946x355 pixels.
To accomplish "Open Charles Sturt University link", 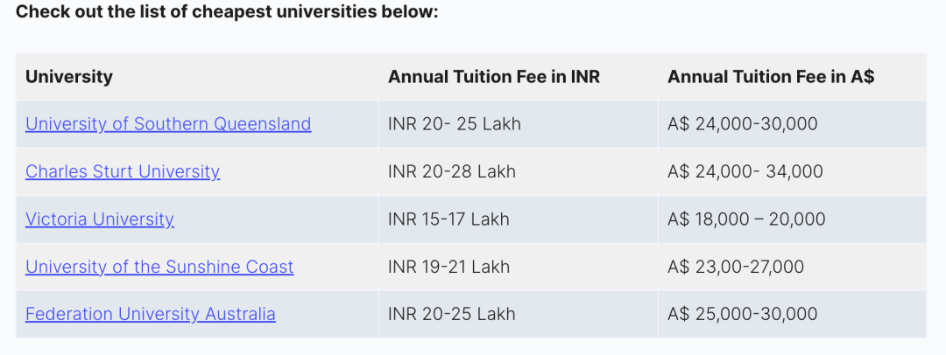I will coord(123,171).
